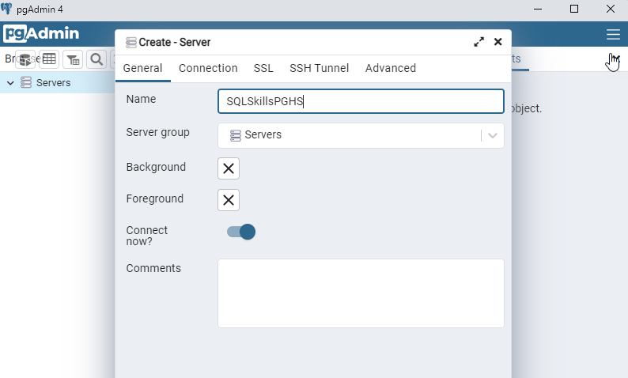Maximize the Create - Server dialog
Viewport: 628px width, 378px height.
click(479, 42)
